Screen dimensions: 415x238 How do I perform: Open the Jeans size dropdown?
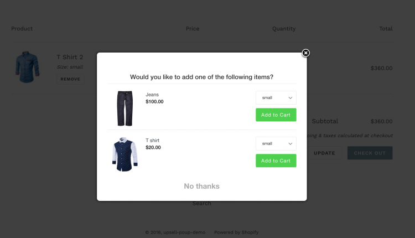coord(276,98)
